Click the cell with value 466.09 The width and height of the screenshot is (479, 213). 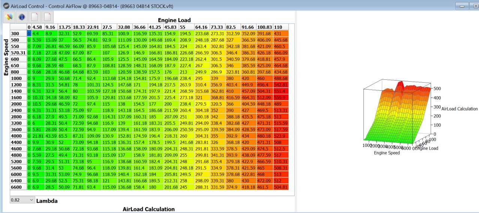coord(281,52)
